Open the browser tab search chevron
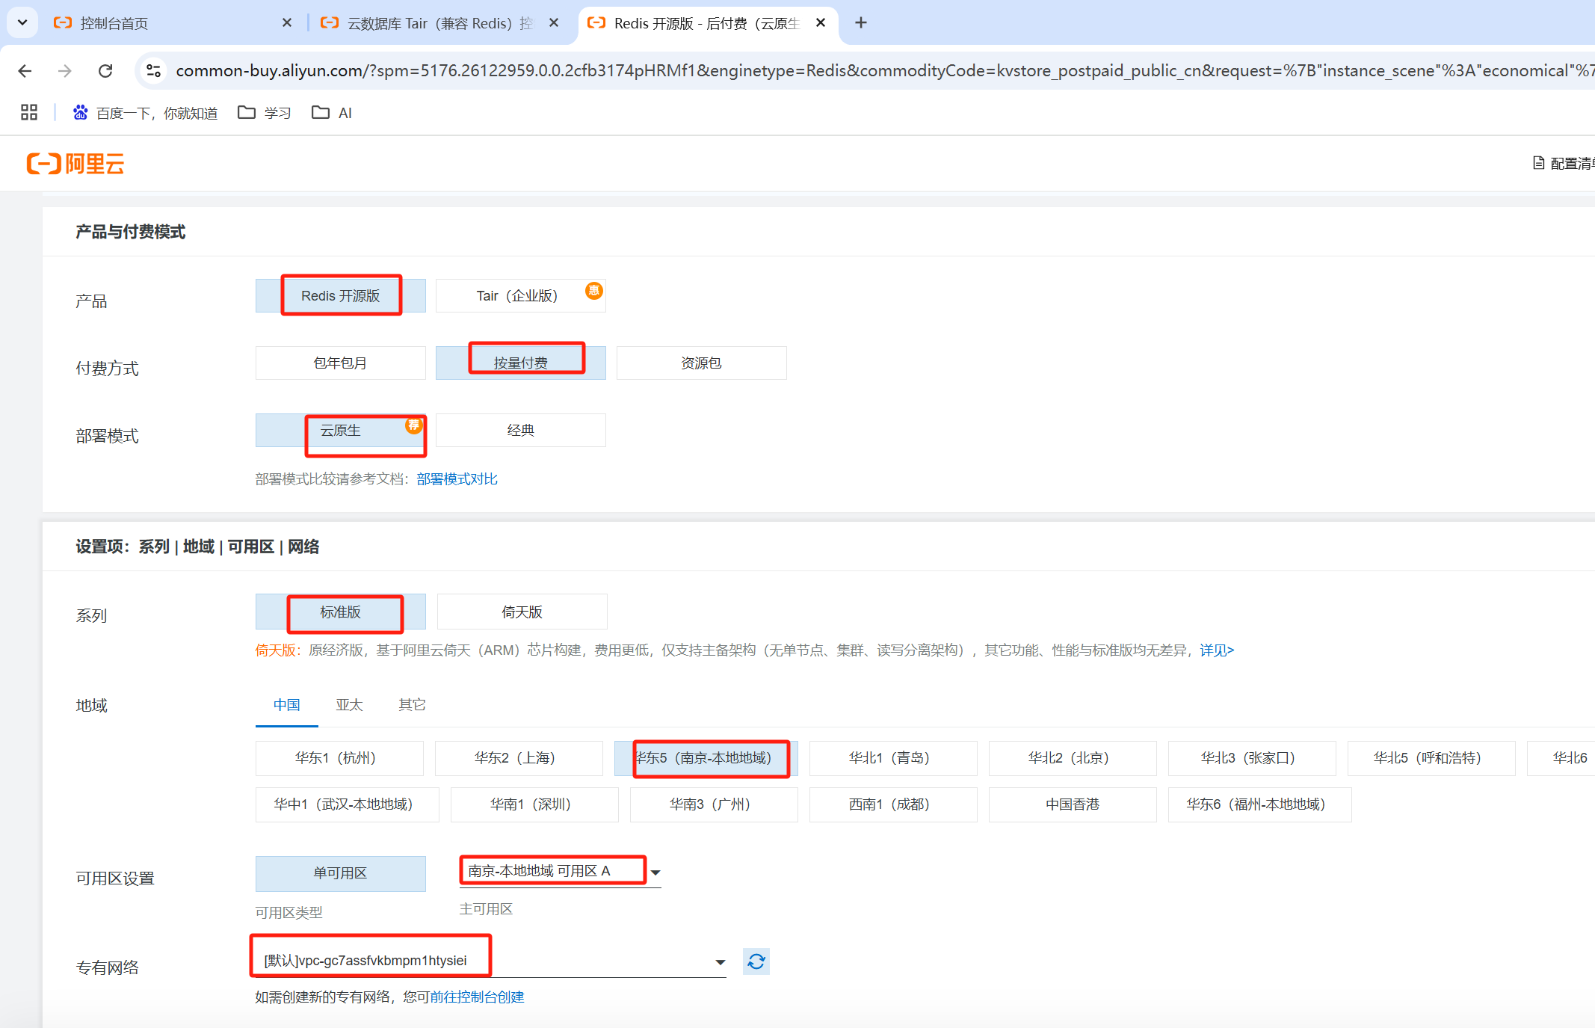1595x1028 pixels. [22, 22]
